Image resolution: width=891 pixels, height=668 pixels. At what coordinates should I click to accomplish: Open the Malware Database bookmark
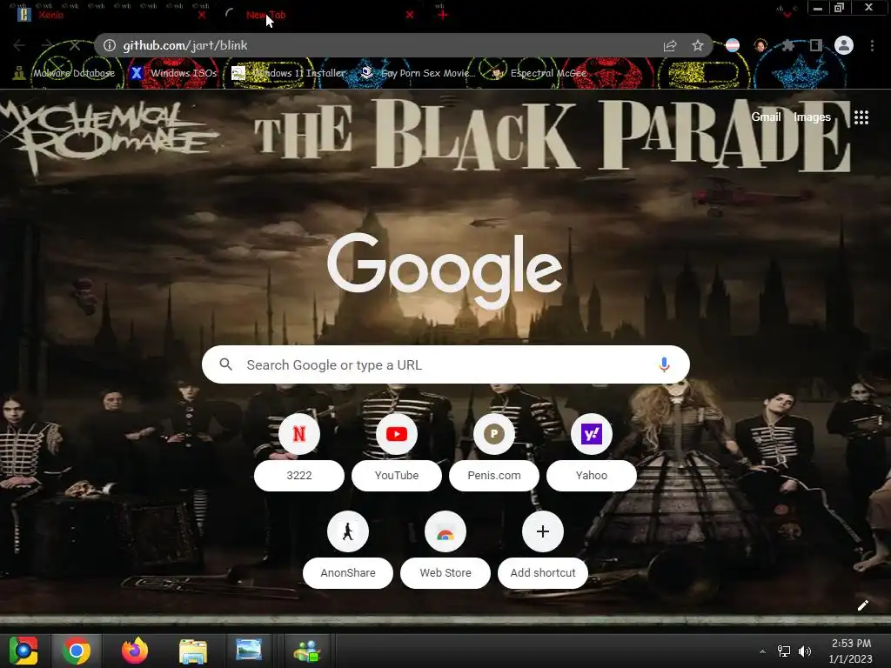click(x=64, y=73)
